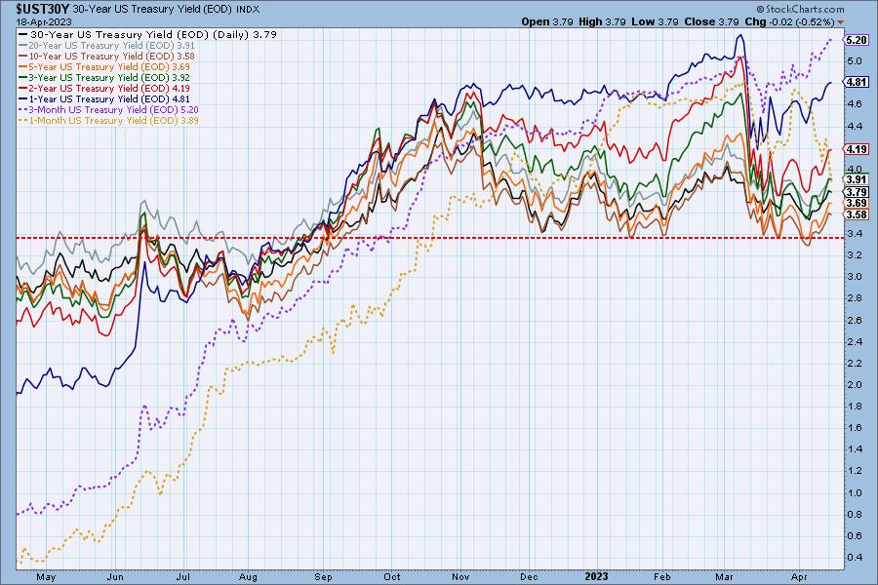Click the Close 3.79 value in header
This screenshot has width=878, height=585.
pos(712,21)
